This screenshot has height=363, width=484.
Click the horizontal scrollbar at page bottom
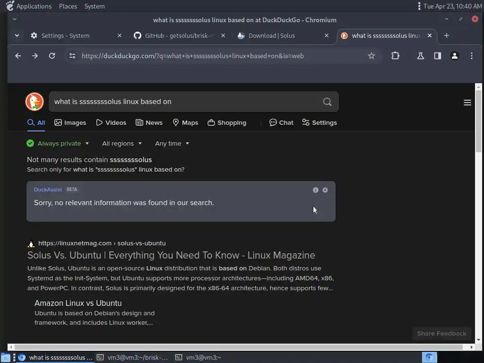[238, 347]
